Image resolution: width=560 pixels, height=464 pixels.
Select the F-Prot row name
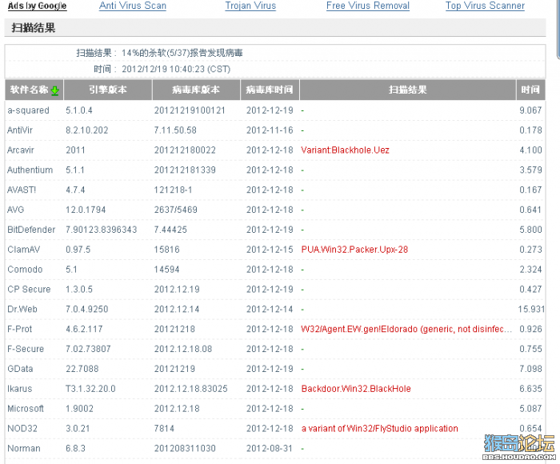(x=20, y=329)
